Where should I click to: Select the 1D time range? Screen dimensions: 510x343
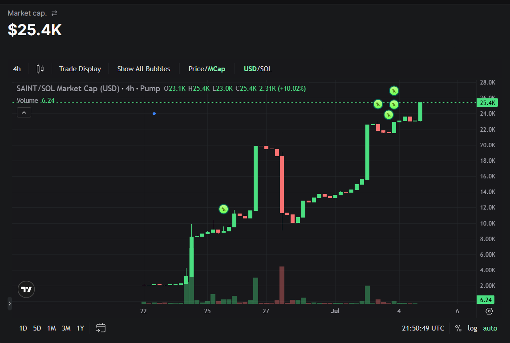tap(23, 328)
